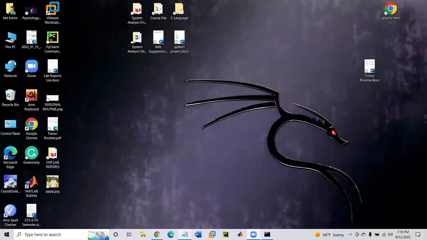Open the clock and calendar flyout
427x240 pixels.
point(403,235)
